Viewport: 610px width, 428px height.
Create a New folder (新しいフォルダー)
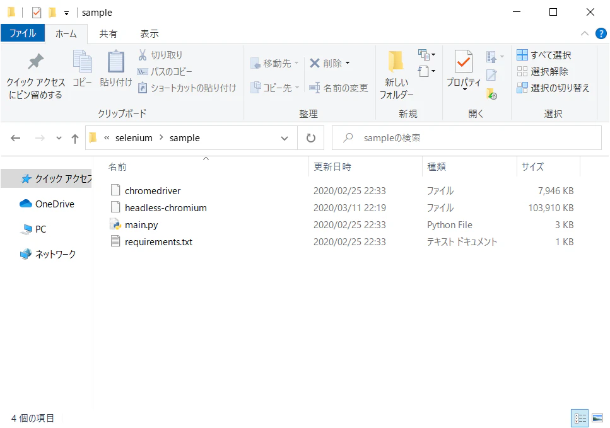(396, 74)
